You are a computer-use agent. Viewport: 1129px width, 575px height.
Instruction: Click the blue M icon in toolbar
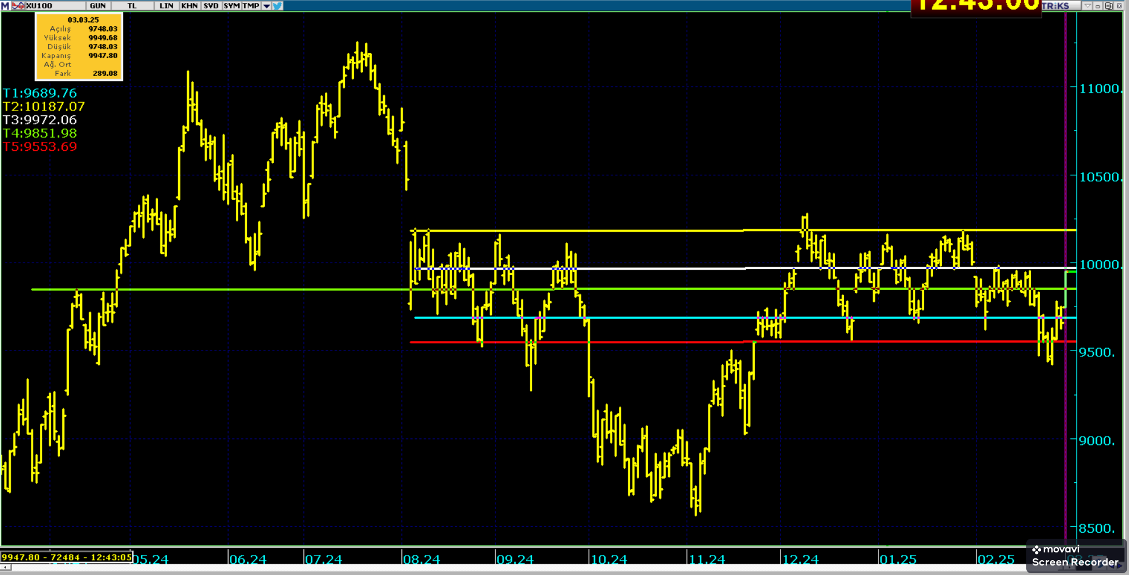[5, 5]
